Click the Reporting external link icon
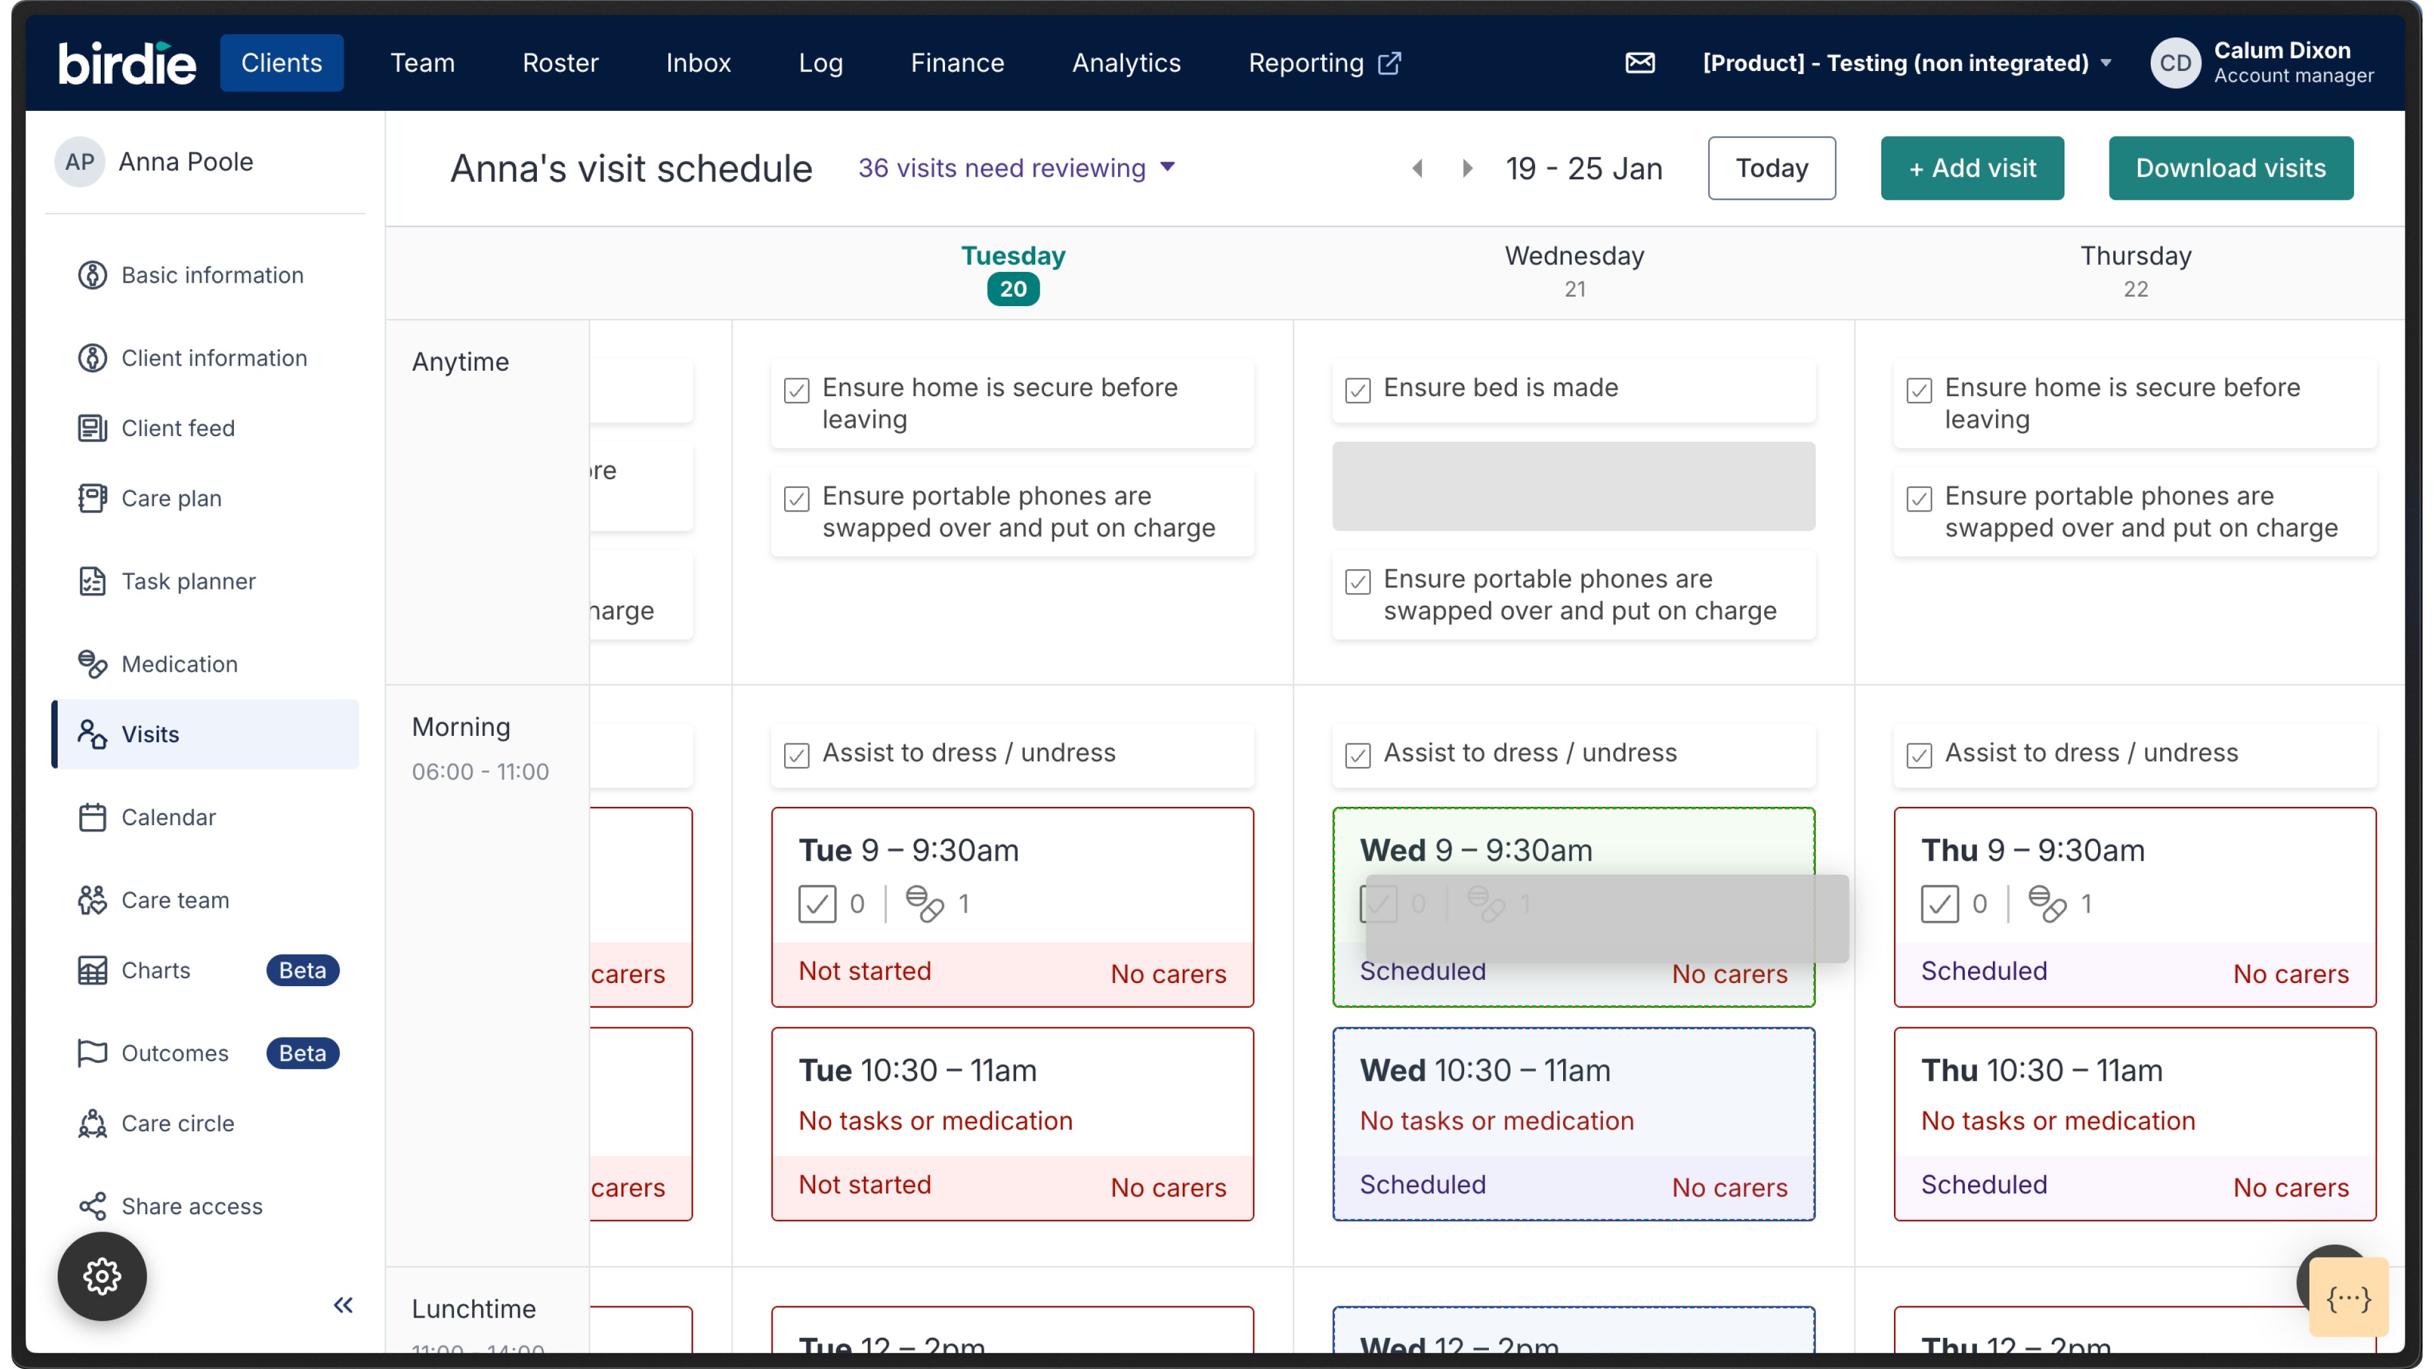Image resolution: width=2434 pixels, height=1369 pixels. click(1390, 63)
